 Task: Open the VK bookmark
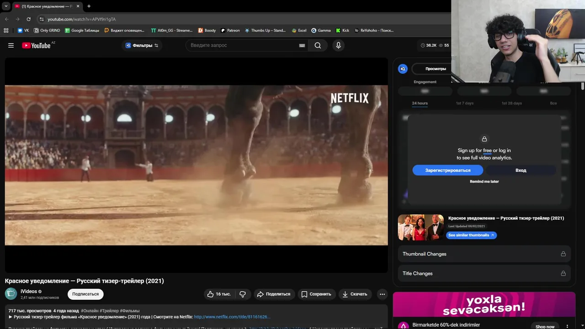click(x=23, y=31)
